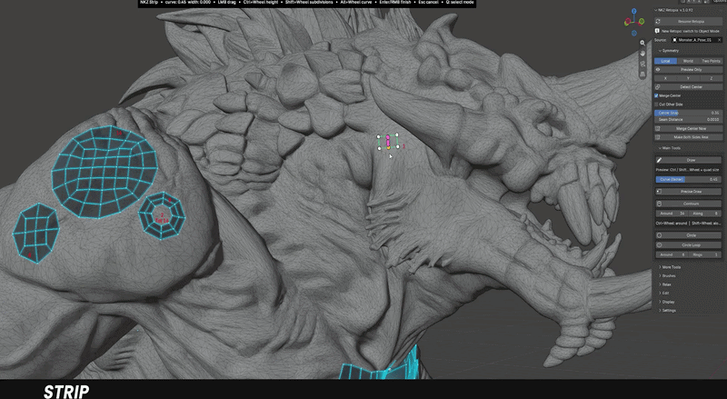Click Merge Center Now button

point(688,128)
